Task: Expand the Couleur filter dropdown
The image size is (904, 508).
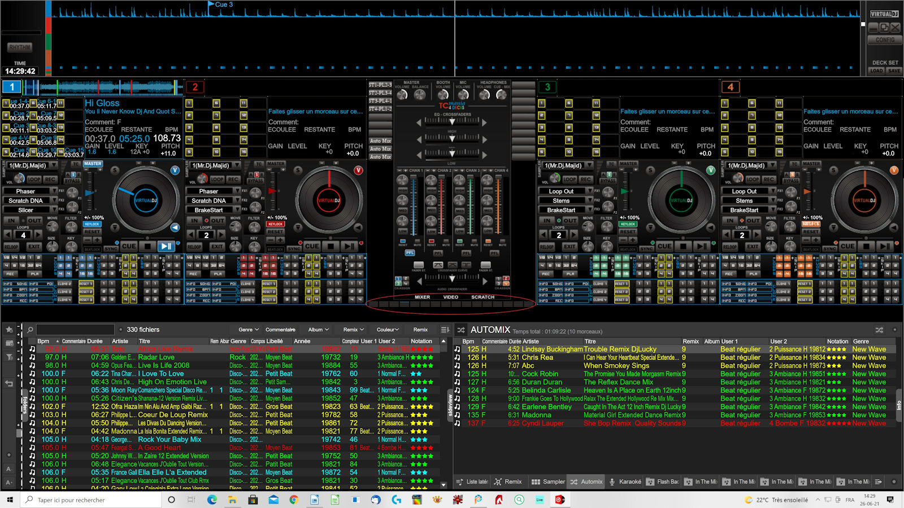Action: pos(388,330)
